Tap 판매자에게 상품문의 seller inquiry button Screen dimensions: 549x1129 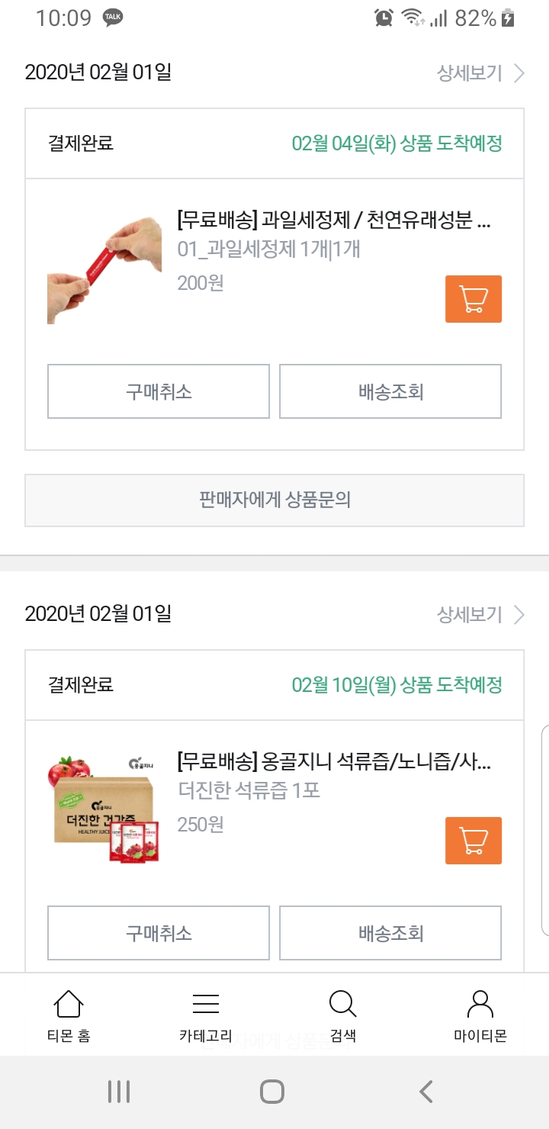click(274, 500)
